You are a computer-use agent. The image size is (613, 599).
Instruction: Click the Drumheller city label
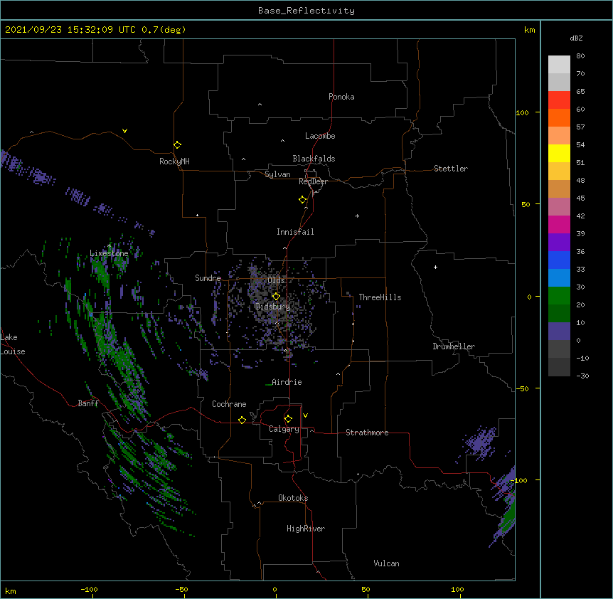point(454,346)
